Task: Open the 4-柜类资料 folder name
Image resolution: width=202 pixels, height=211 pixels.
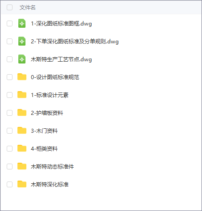Action: pyautogui.click(x=44, y=149)
